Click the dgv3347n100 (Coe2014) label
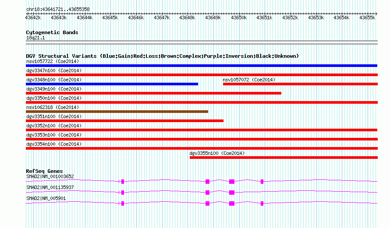The width and height of the screenshot is (390, 228). point(54,70)
